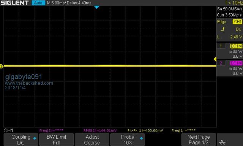Click the BW Limit Full softkey

click(x=57, y=140)
